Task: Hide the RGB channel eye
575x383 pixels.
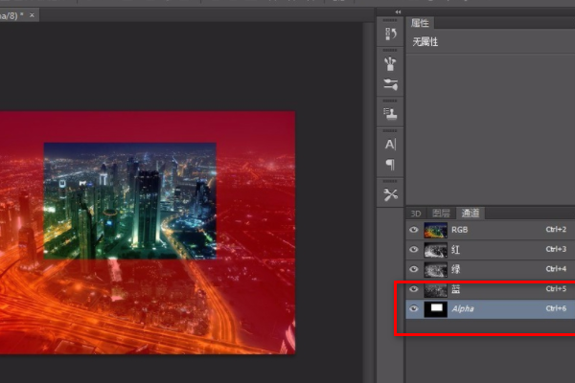Action: click(x=414, y=230)
